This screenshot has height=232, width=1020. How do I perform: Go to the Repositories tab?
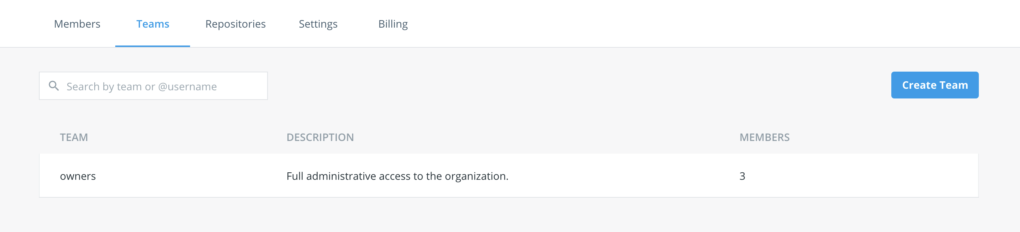pyautogui.click(x=235, y=23)
